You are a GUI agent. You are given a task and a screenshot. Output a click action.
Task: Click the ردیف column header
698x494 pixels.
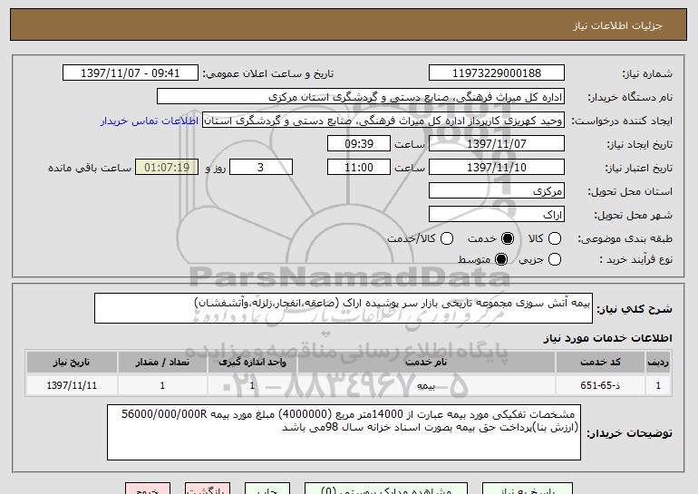pyautogui.click(x=658, y=363)
